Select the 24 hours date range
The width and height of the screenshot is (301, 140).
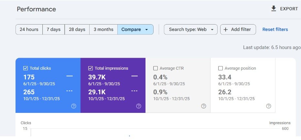[x=29, y=29]
